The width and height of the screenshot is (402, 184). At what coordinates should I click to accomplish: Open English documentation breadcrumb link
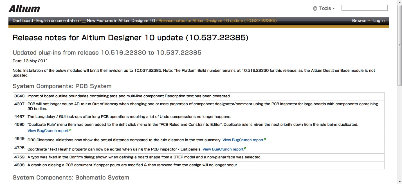pyautogui.click(x=57, y=21)
